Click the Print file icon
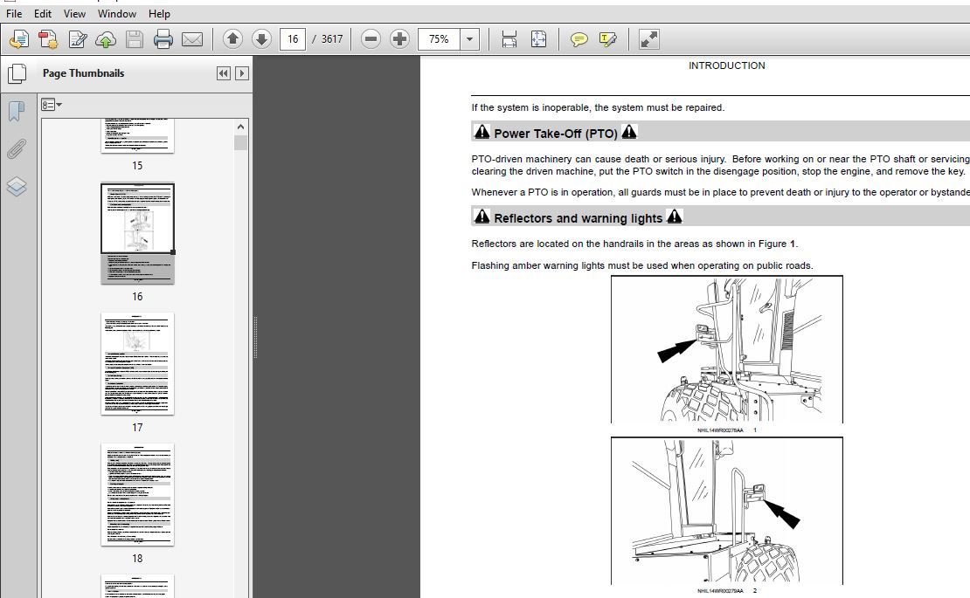 pyautogui.click(x=163, y=39)
